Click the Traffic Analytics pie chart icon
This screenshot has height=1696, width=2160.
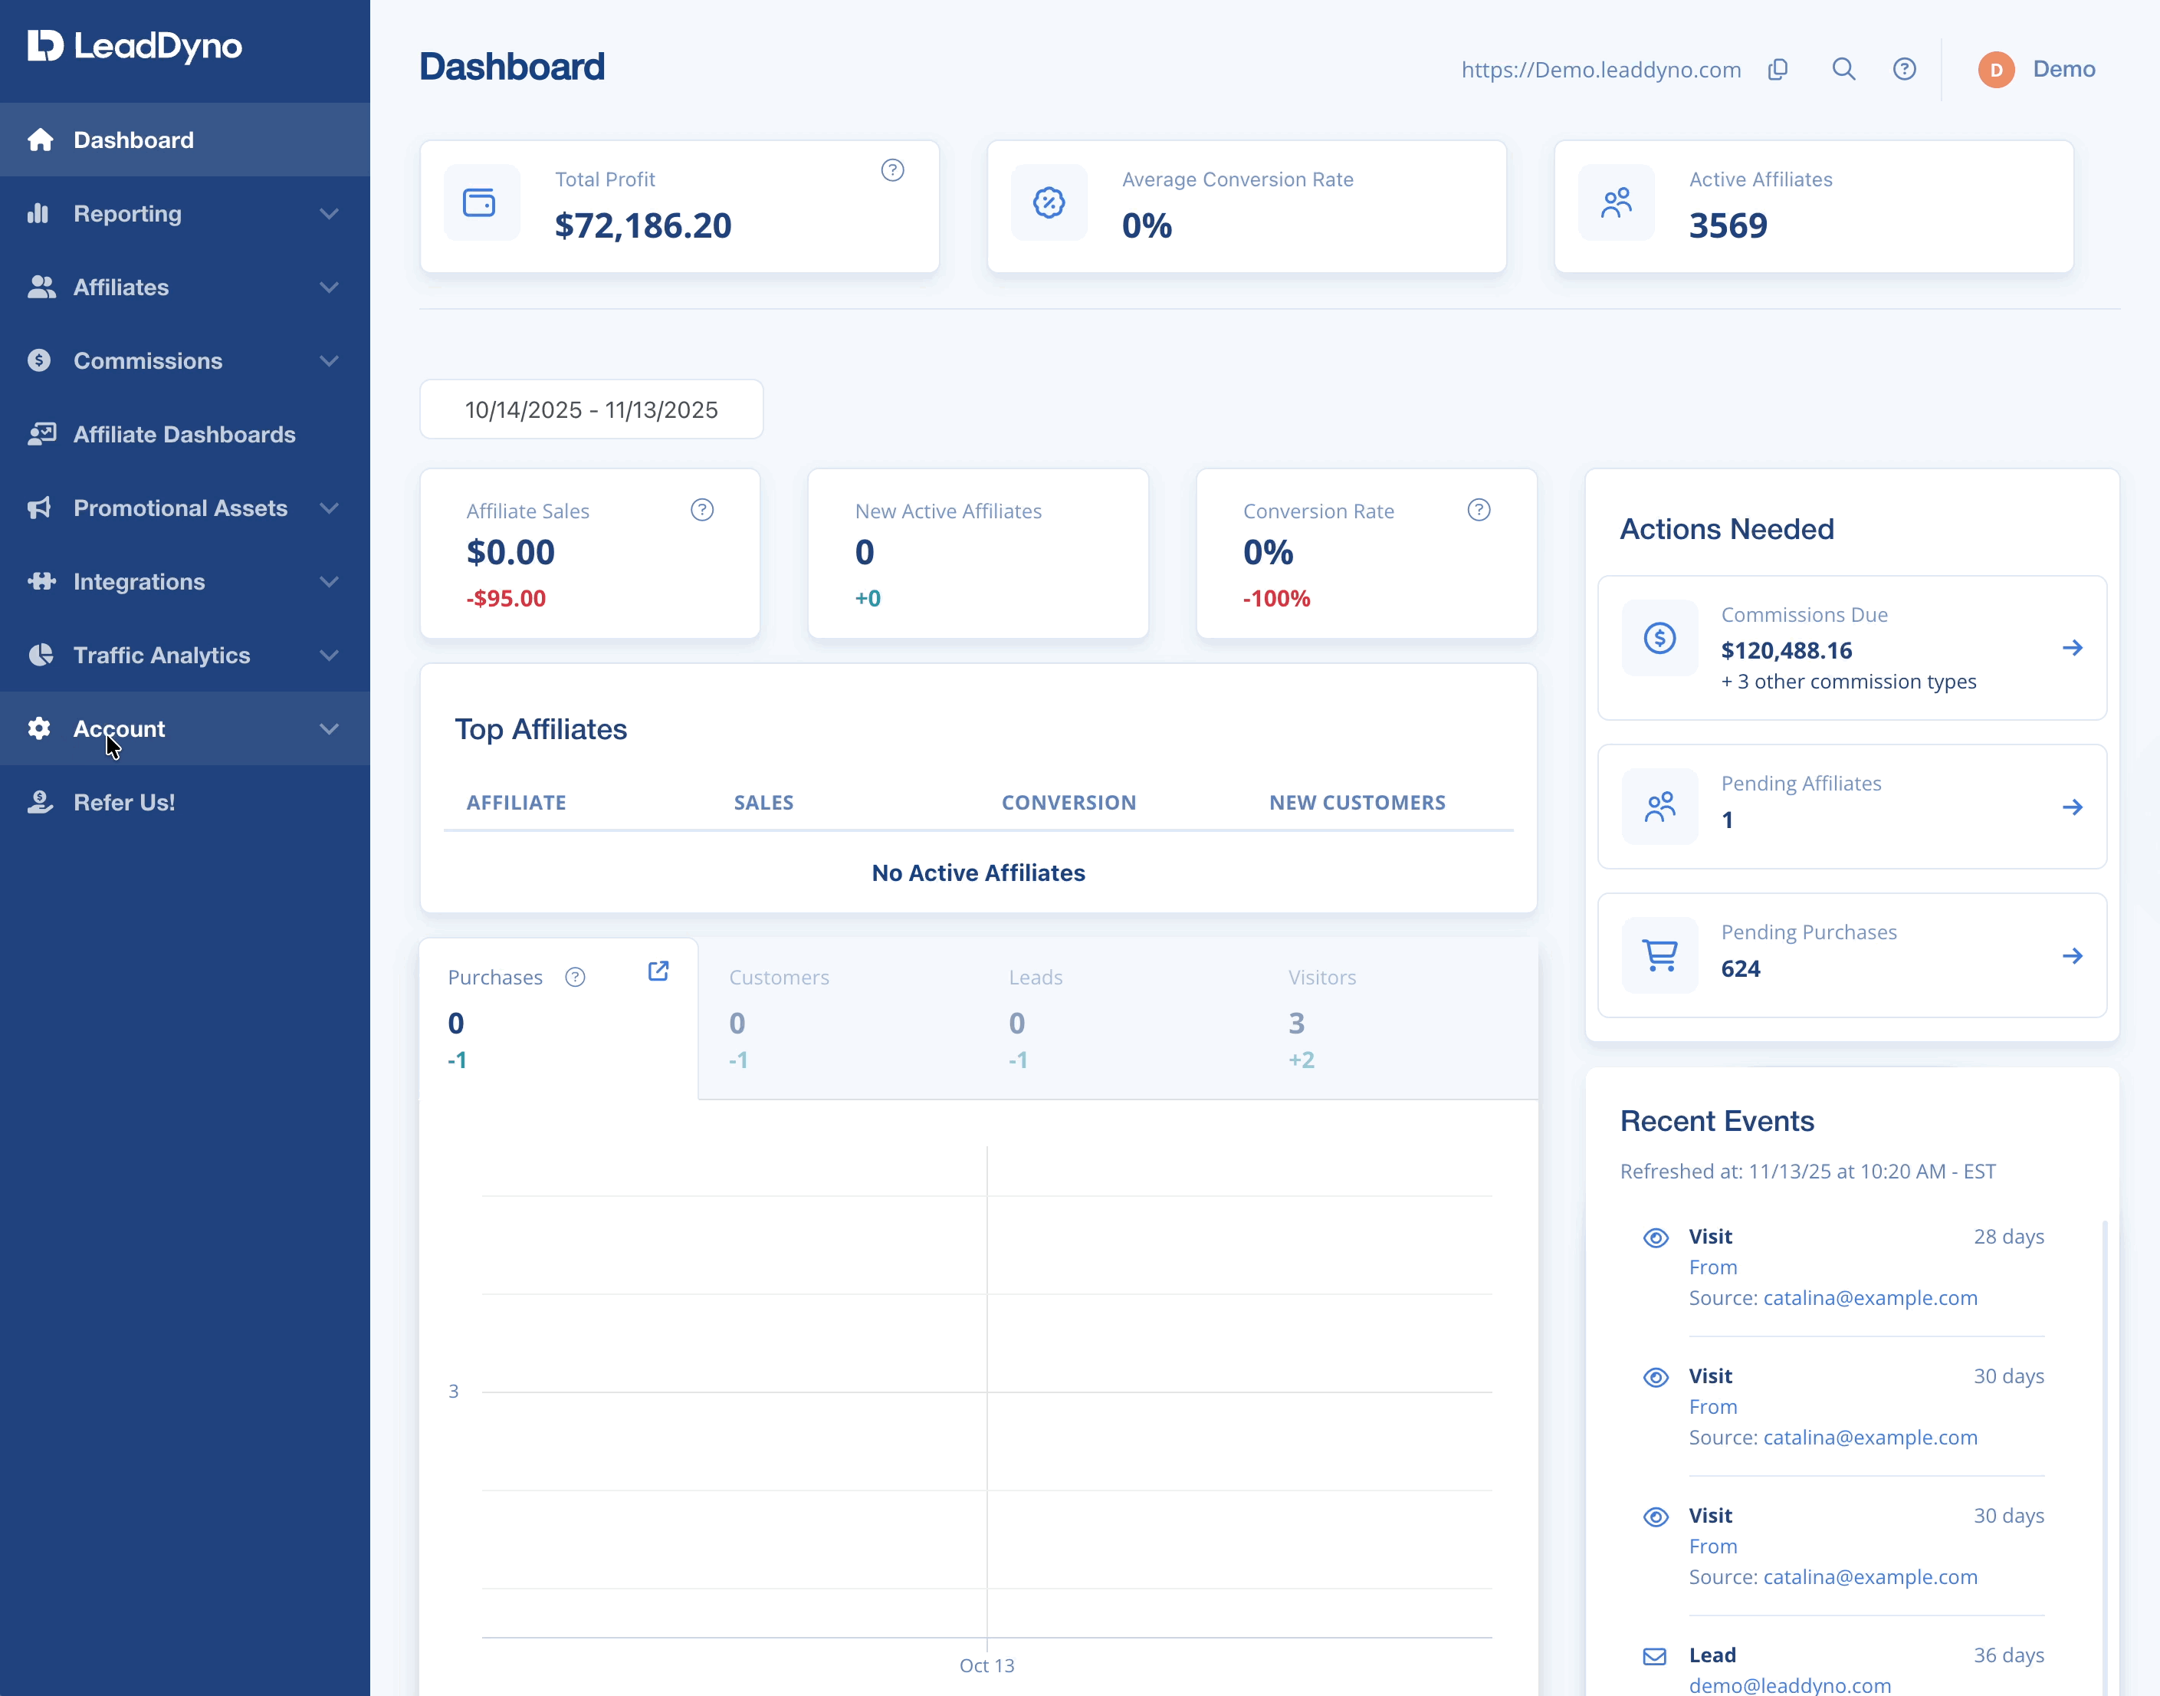[40, 654]
